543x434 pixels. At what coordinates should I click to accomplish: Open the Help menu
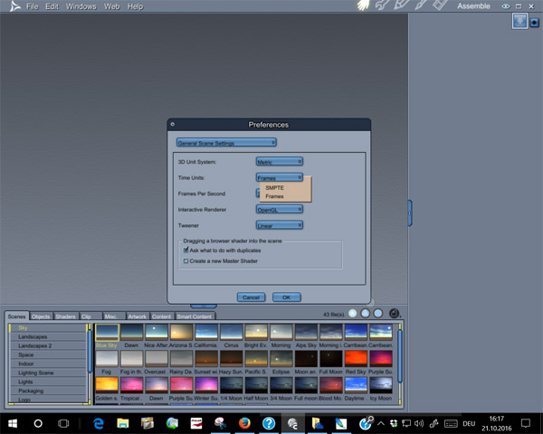[x=135, y=6]
